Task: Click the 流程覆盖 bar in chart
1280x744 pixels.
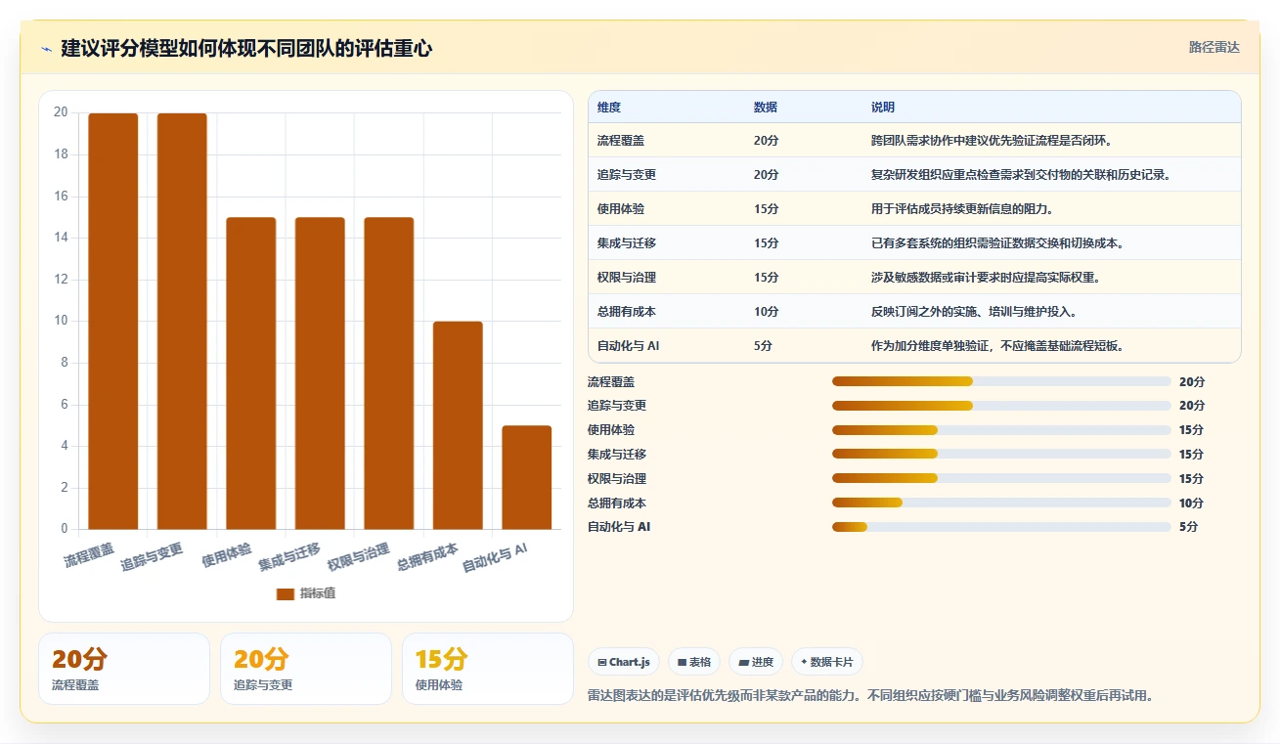Action: click(x=113, y=322)
